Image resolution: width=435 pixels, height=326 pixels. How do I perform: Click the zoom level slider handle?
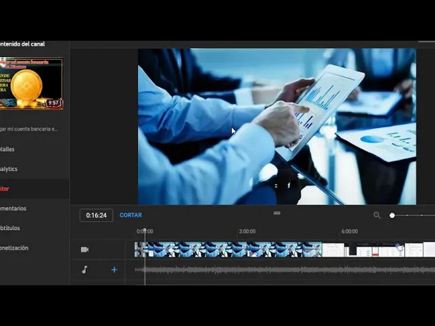tap(392, 215)
